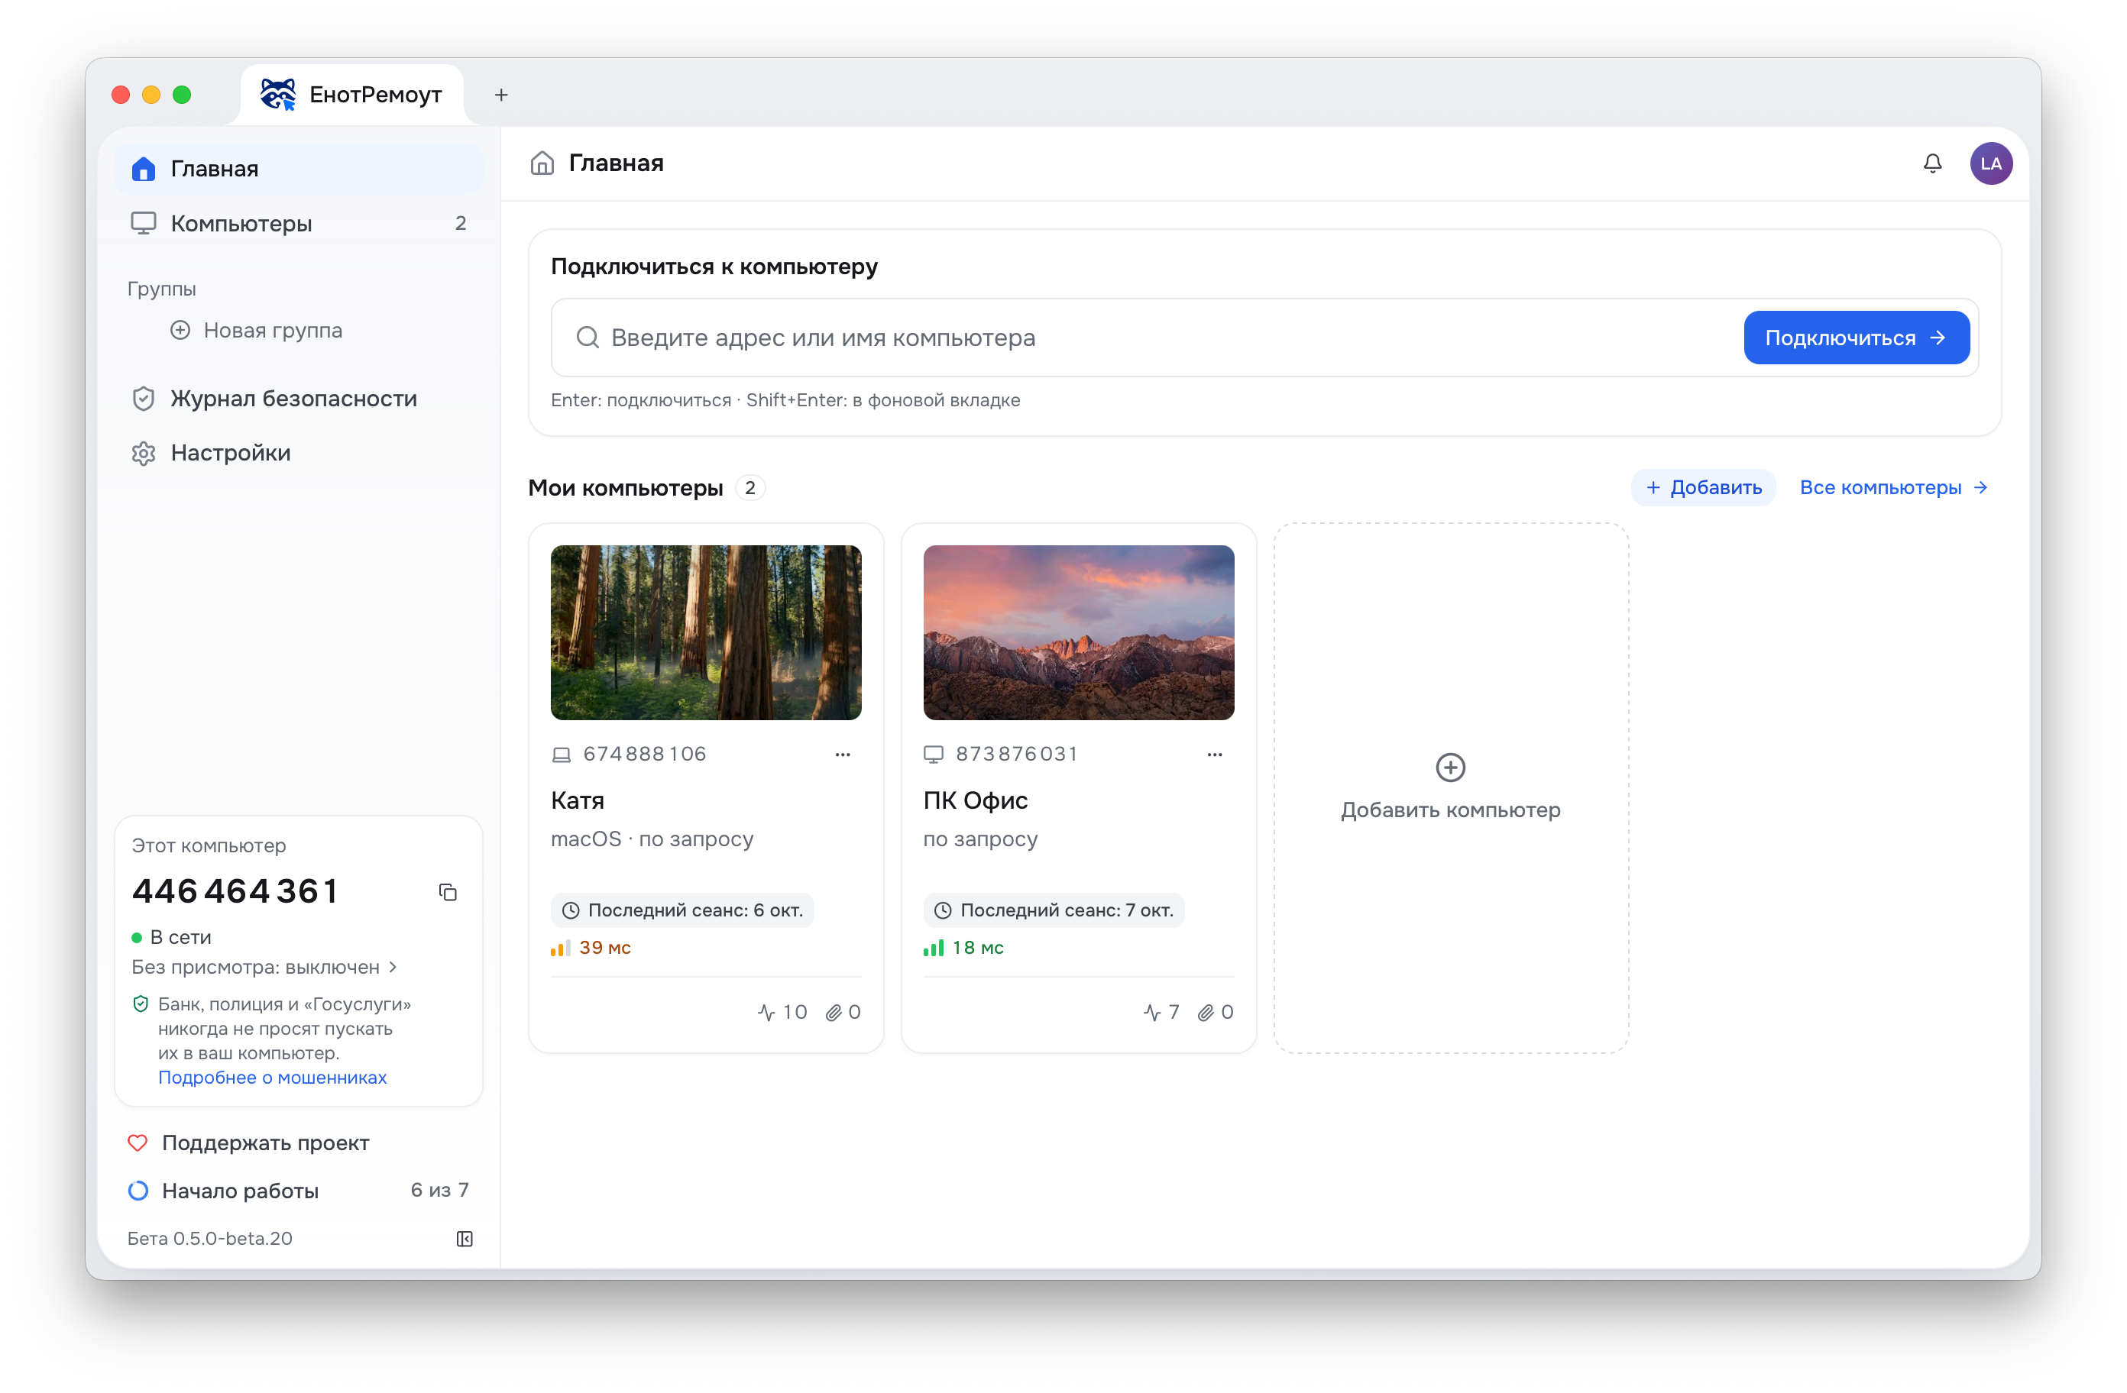
Task: Click the activity count 10 on Катя card
Action: click(782, 1011)
